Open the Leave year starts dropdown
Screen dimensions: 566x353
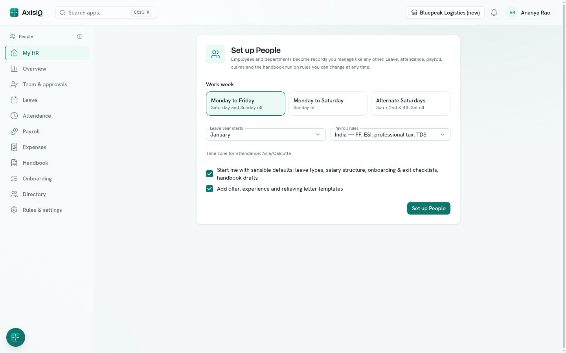pos(266,135)
